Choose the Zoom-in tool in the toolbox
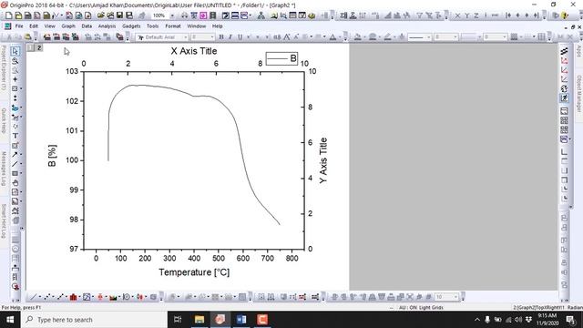This screenshot has width=583, height=328. 15,61
